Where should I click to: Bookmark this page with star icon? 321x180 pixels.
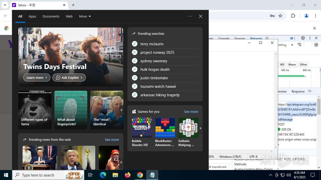[x=280, y=16]
